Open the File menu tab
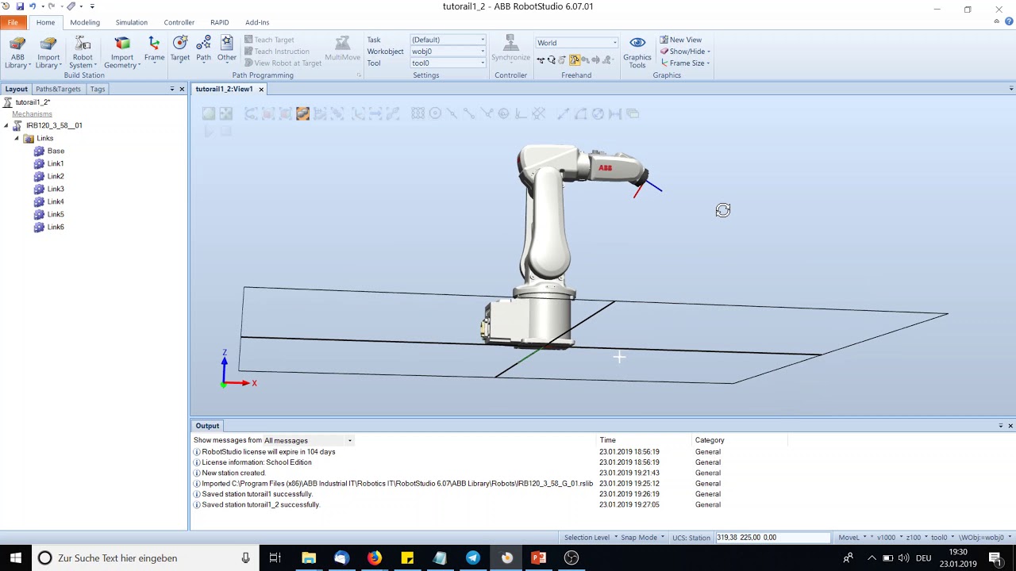The width and height of the screenshot is (1016, 571). 13,22
